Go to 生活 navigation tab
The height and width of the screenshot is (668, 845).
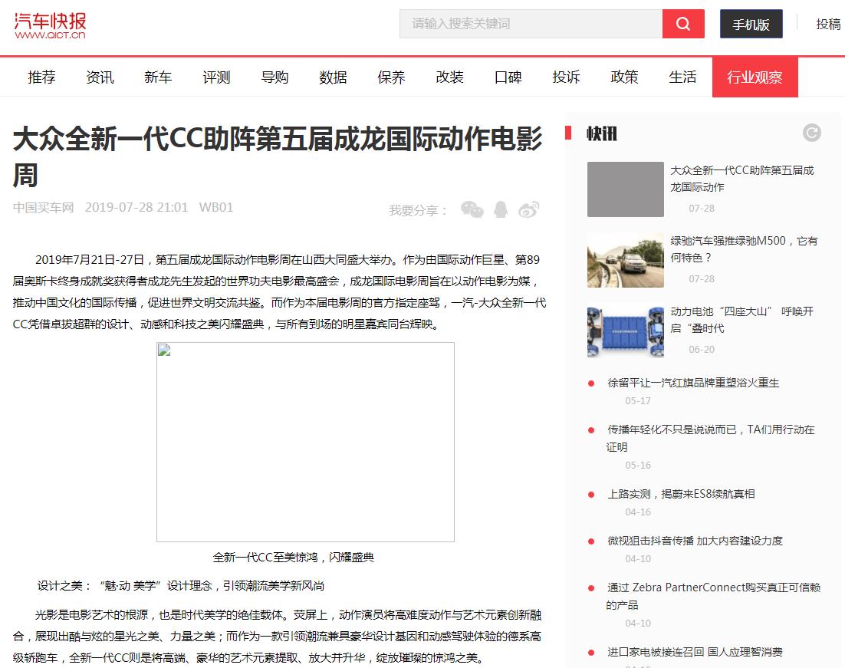[x=682, y=77]
